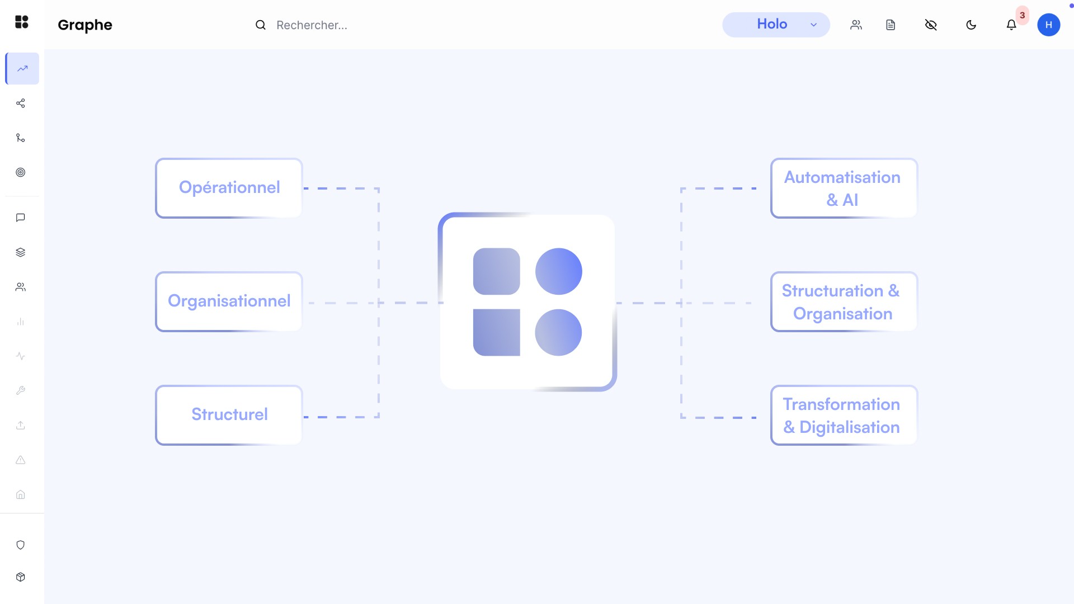
Task: Open notifications bell with 3 badge
Action: (1011, 25)
